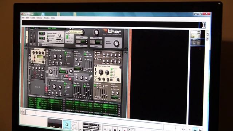This screenshot has height=131, width=233.
Task: Open the Multi Osc type selector
Action: 32,49
